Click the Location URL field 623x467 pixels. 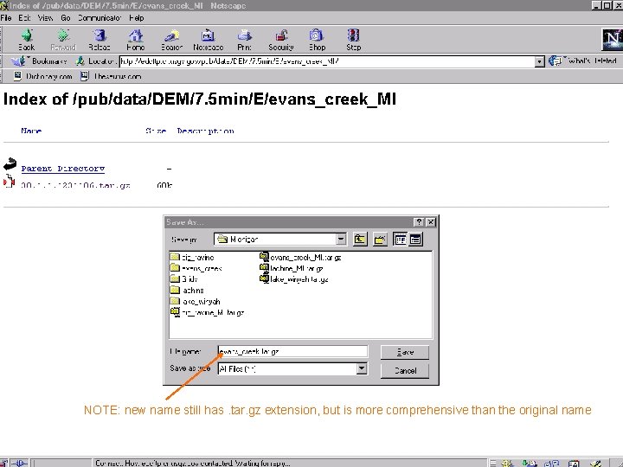(x=327, y=61)
